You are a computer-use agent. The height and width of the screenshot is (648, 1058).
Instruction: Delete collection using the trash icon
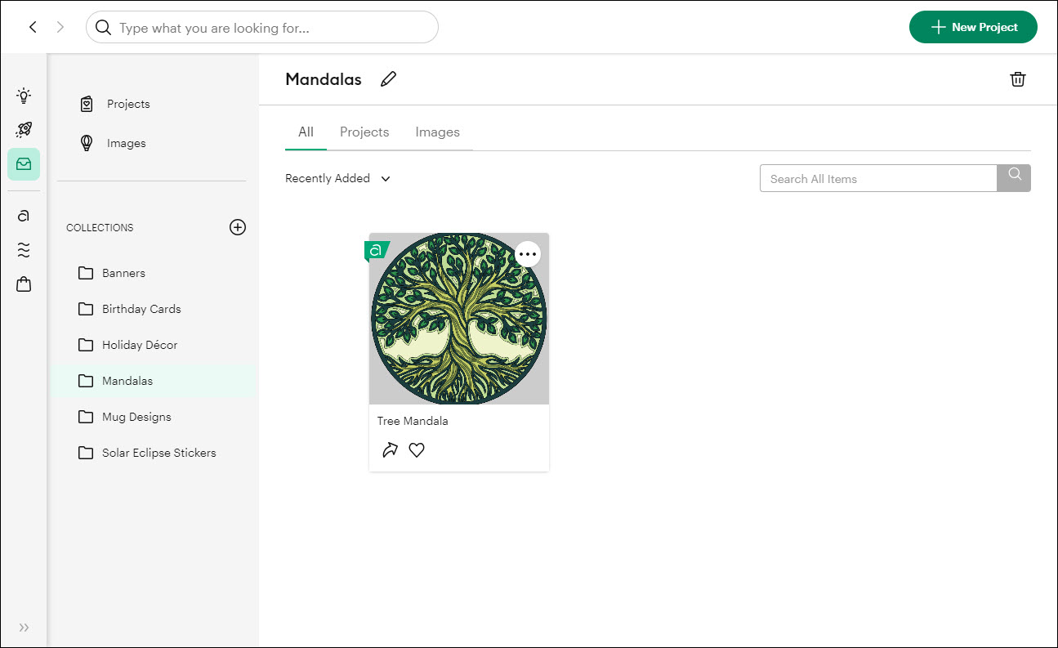click(x=1017, y=79)
